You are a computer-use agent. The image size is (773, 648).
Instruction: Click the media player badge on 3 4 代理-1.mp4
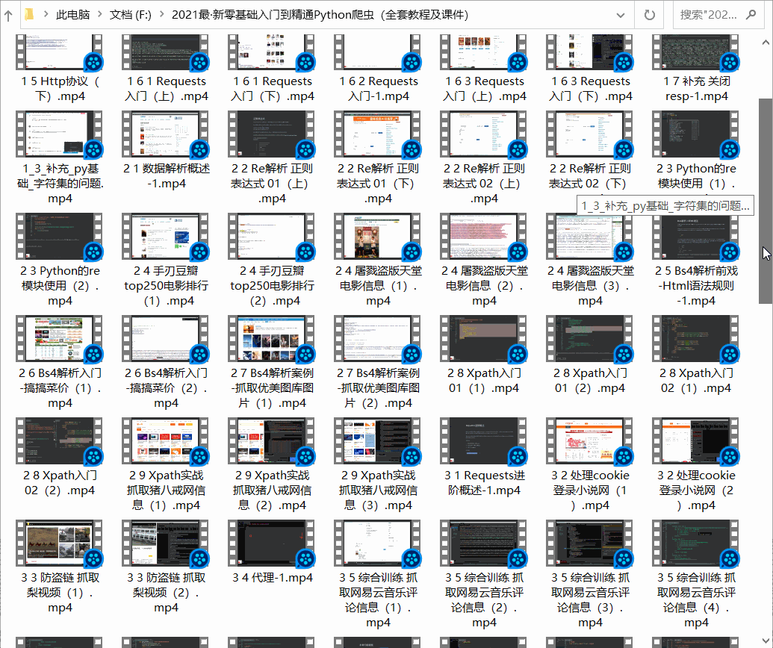pos(305,558)
